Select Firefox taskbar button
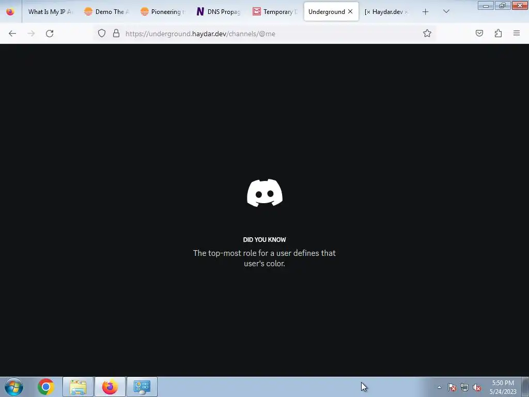529x397 pixels. pyautogui.click(x=110, y=387)
